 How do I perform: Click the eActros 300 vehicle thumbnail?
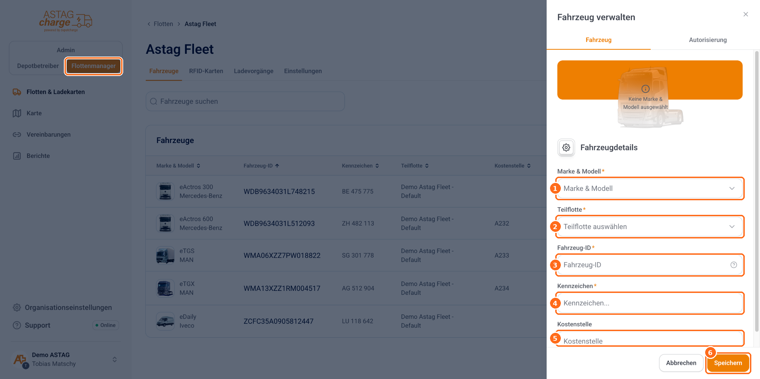click(165, 191)
